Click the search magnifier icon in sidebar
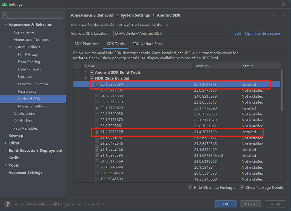 point(7,15)
